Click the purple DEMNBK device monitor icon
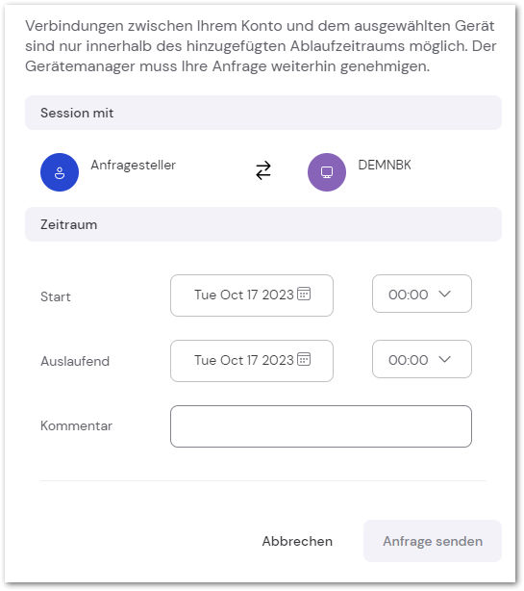Screen dimensions: 524x591 (x=327, y=172)
